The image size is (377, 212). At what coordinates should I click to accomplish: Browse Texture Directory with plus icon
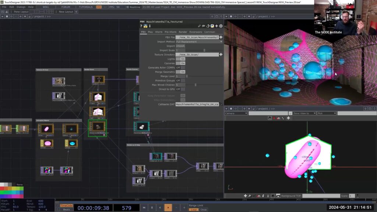tap(221, 54)
